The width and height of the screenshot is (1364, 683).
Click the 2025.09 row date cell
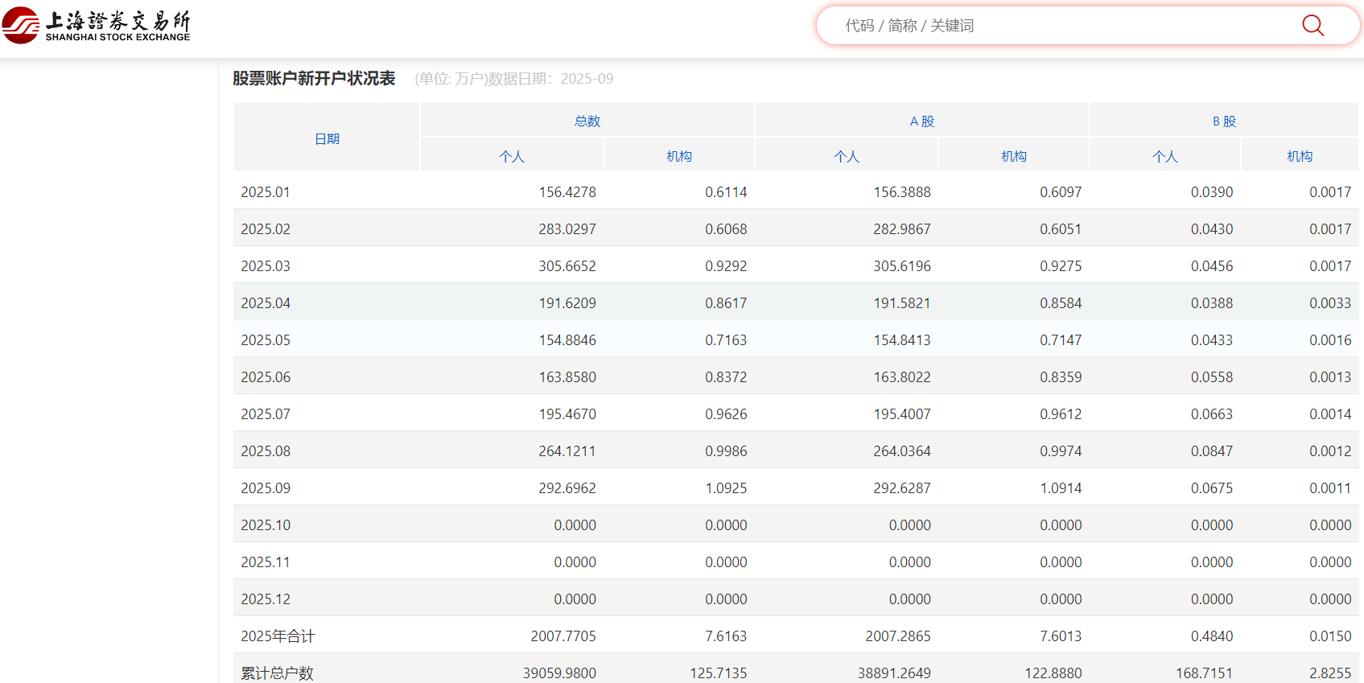(266, 488)
